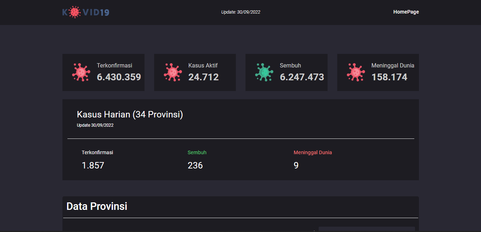Select the Kasus Aktif value 24.712
481x232 pixels.
point(203,77)
